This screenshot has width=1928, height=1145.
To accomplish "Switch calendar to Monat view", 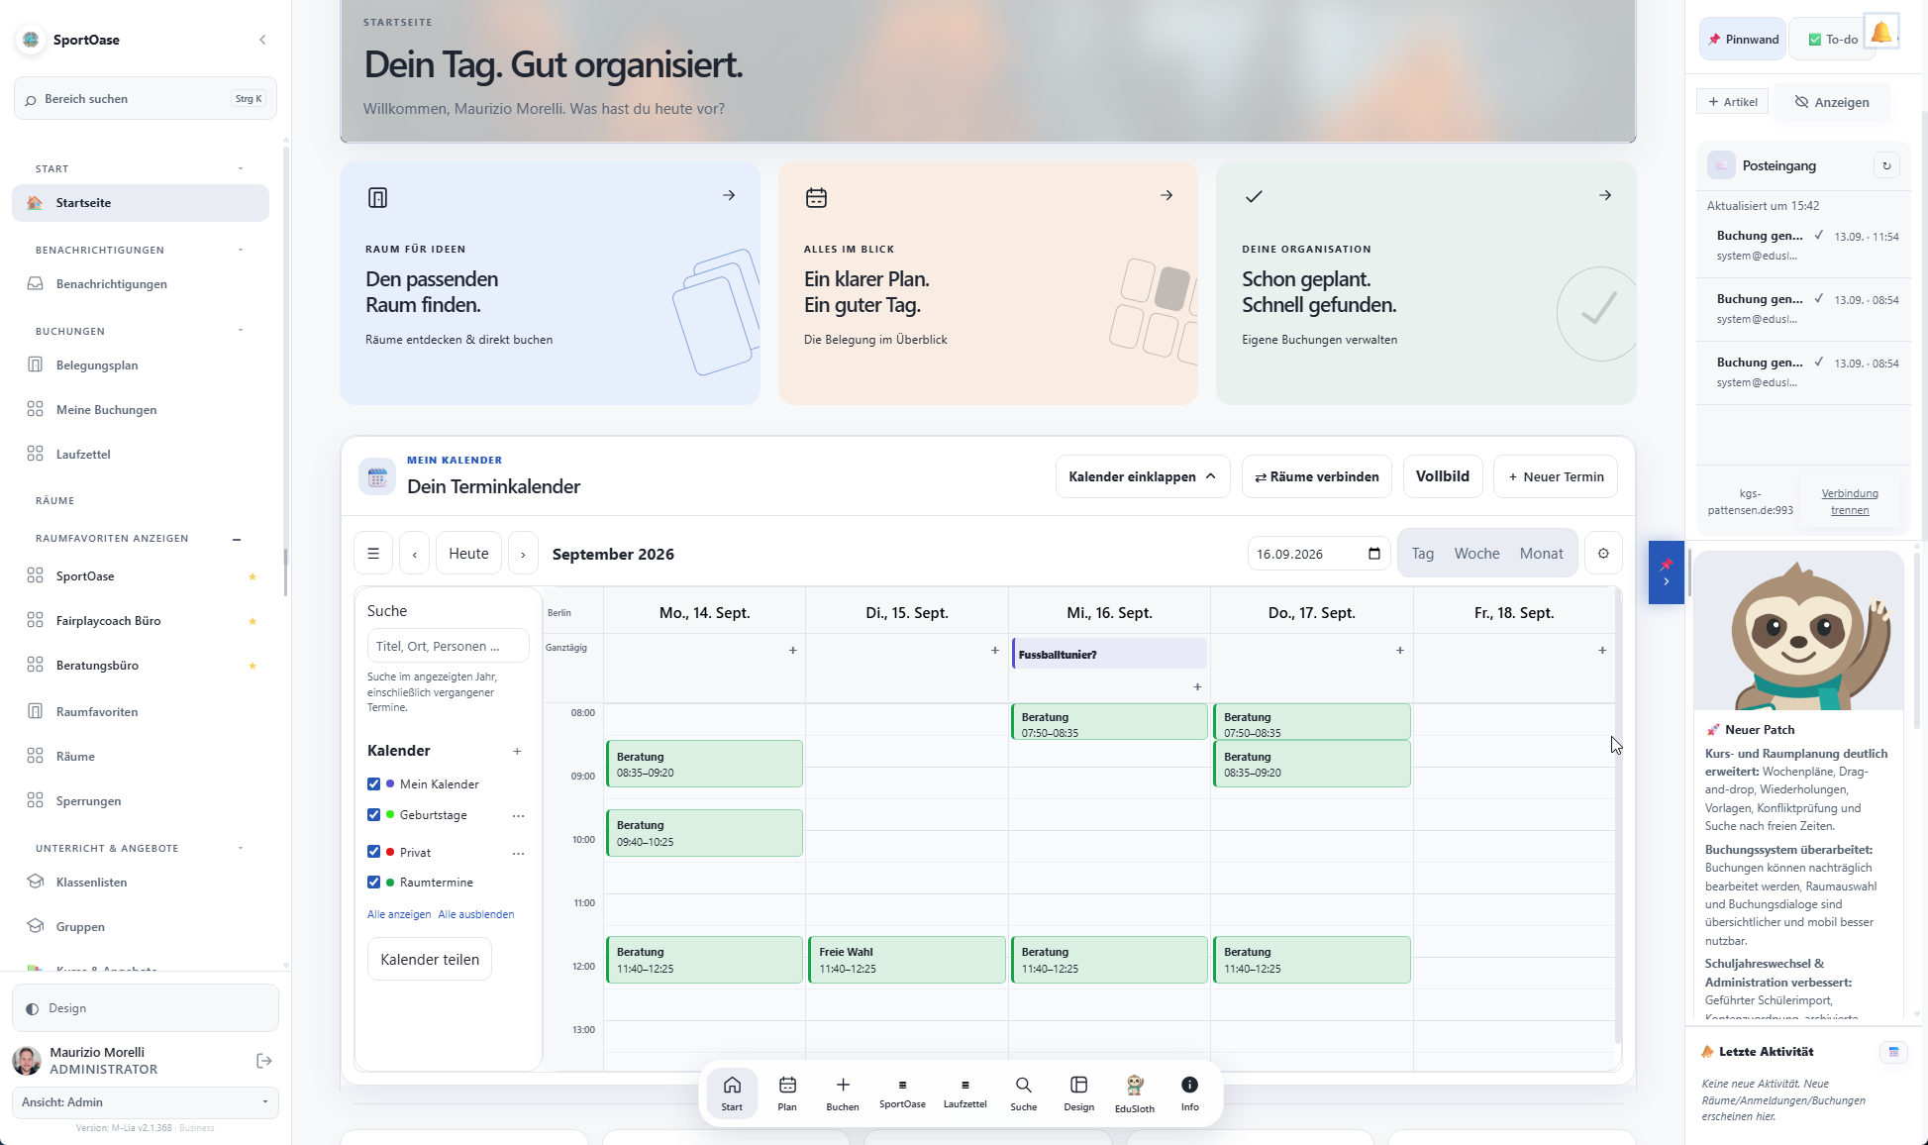I will coord(1541,554).
